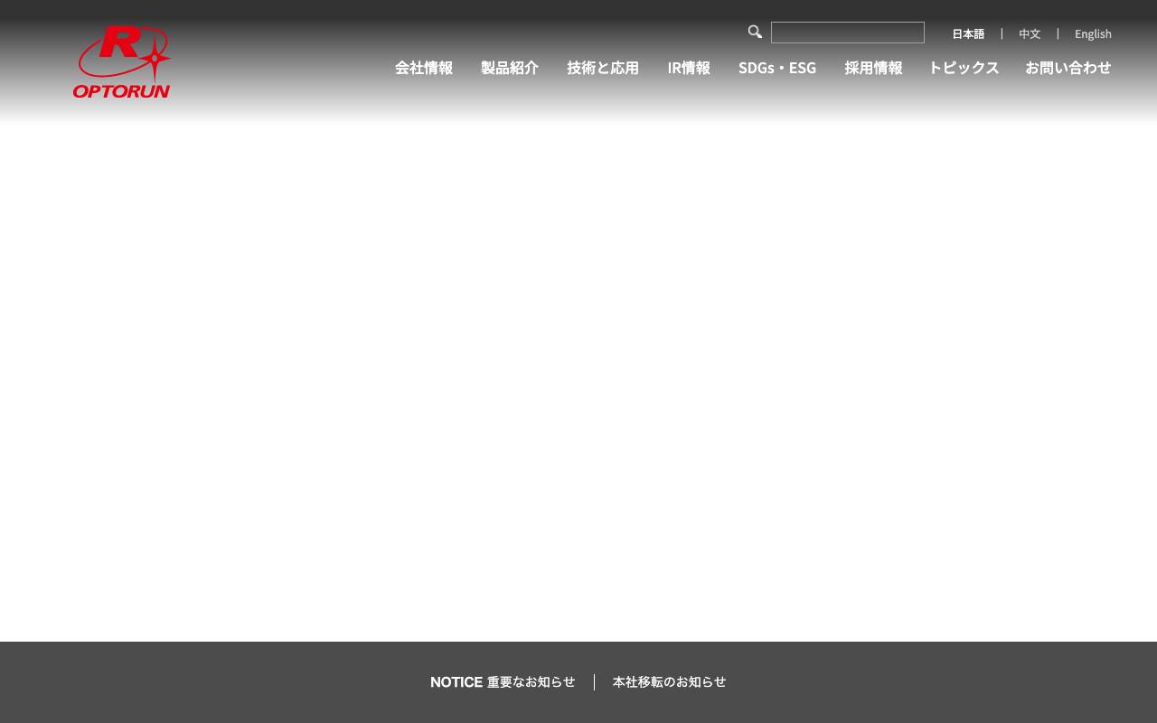Image resolution: width=1157 pixels, height=723 pixels.
Task: Select the 中文 language option
Action: [x=1030, y=33]
